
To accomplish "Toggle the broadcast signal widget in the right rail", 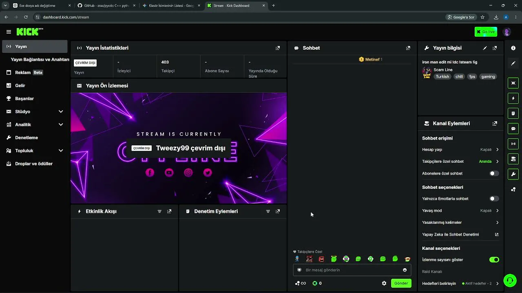I will [513, 144].
